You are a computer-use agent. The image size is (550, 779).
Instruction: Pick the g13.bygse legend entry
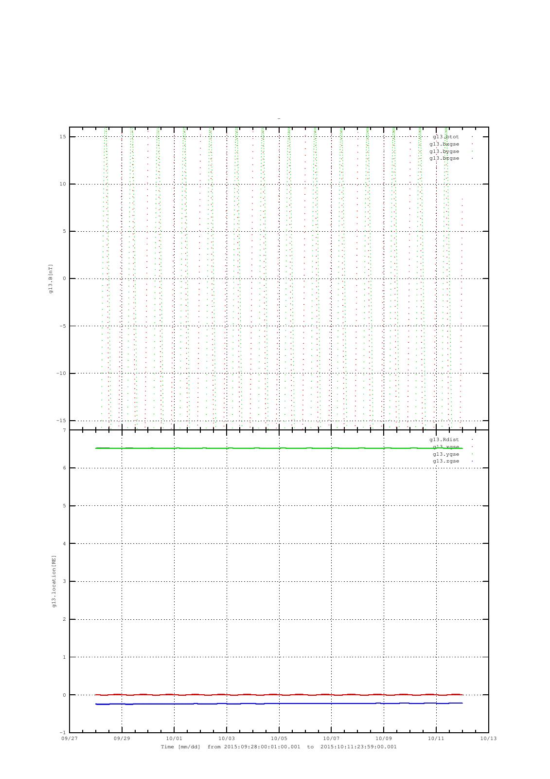tap(444, 151)
